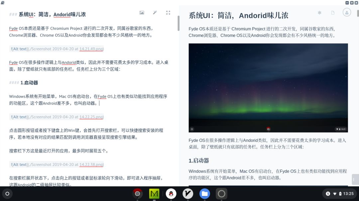The width and height of the screenshot is (359, 201).
Task: Launch QQ penguin app from shelf
Action: pyautogui.click(x=171, y=194)
